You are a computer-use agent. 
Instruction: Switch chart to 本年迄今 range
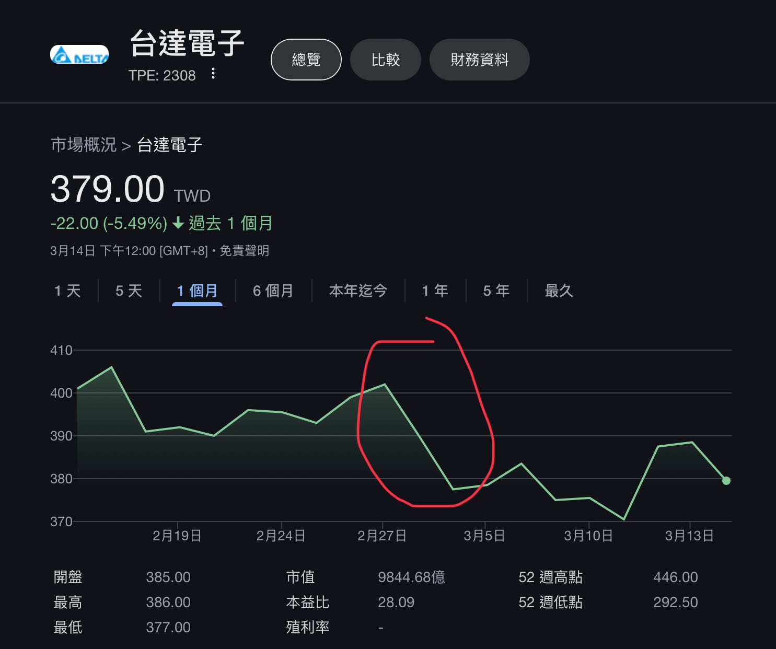(358, 291)
